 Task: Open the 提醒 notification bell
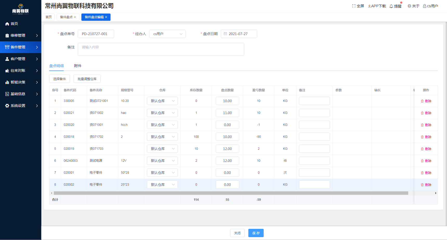coord(391,6)
